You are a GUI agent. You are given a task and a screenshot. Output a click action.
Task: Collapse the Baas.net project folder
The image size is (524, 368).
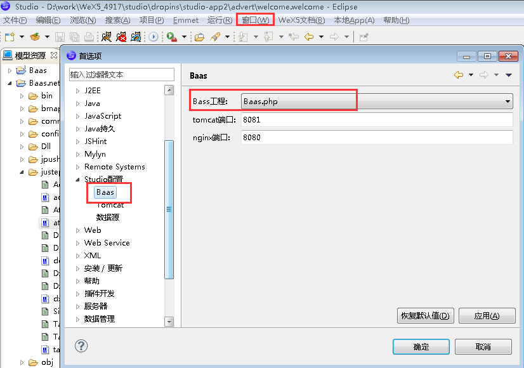click(x=10, y=83)
